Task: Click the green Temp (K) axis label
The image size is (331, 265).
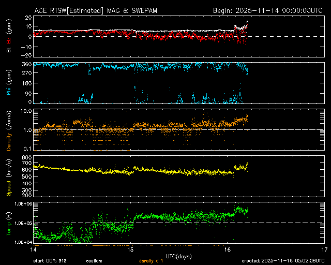Action: [x=9, y=223]
